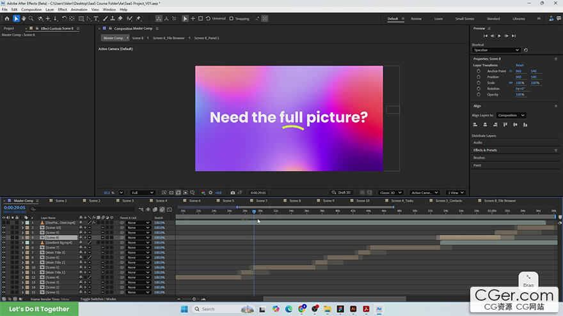563x316 pixels.
Task: Switch to the Scene 5 timeline tab
Action: point(228,200)
